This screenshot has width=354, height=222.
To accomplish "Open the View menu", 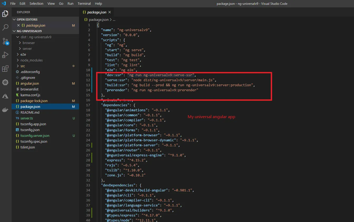I will click(x=51, y=4).
